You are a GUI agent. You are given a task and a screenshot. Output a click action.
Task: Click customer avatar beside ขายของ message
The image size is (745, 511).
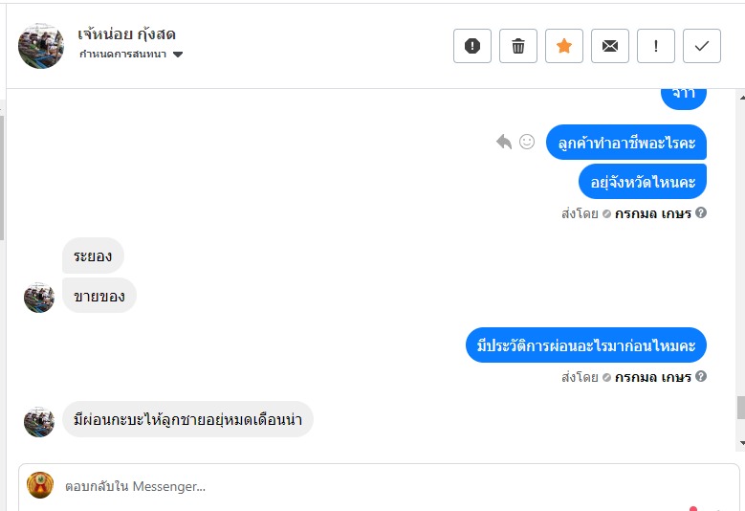coord(39,298)
